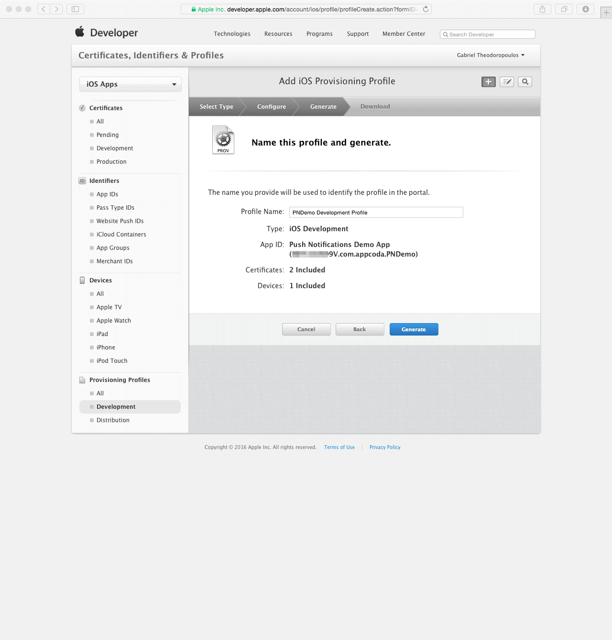612x640 pixels.
Task: Click the Select Type step tab
Action: pyautogui.click(x=217, y=107)
